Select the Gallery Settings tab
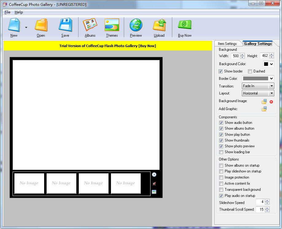The image size is (282, 229). [x=258, y=44]
